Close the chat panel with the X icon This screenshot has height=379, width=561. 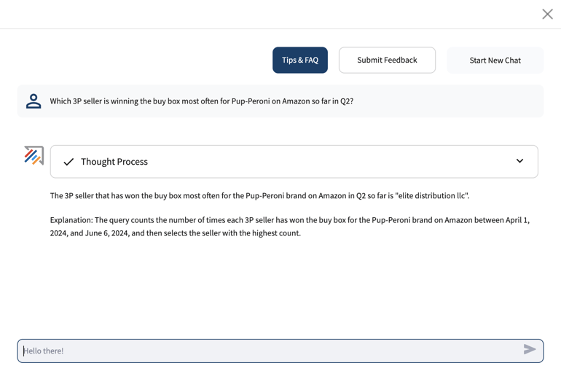click(547, 15)
